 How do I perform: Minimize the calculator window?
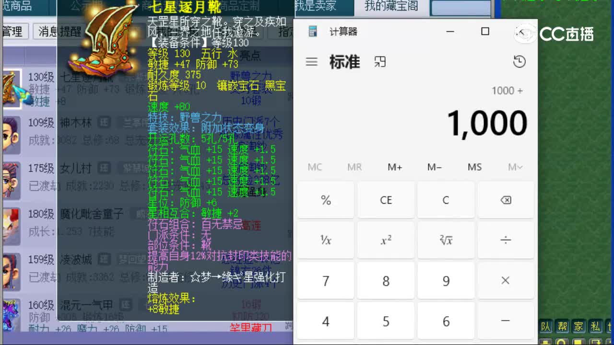point(450,32)
